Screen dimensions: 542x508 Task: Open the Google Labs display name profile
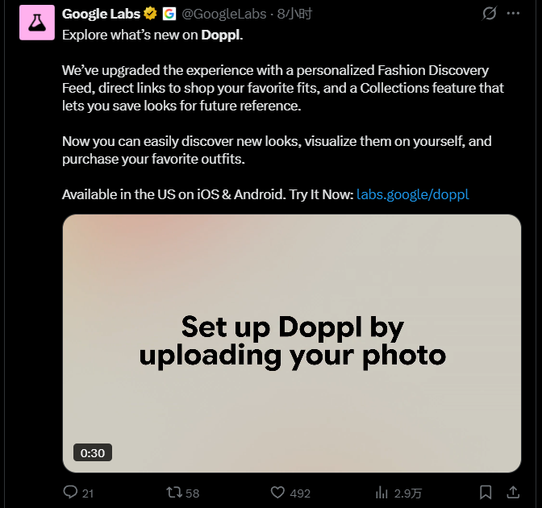[x=101, y=14]
